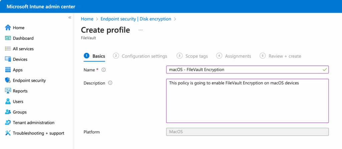The image size is (342, 149).
Task: Click the Endpoint security shield icon
Action: (x=8, y=80)
